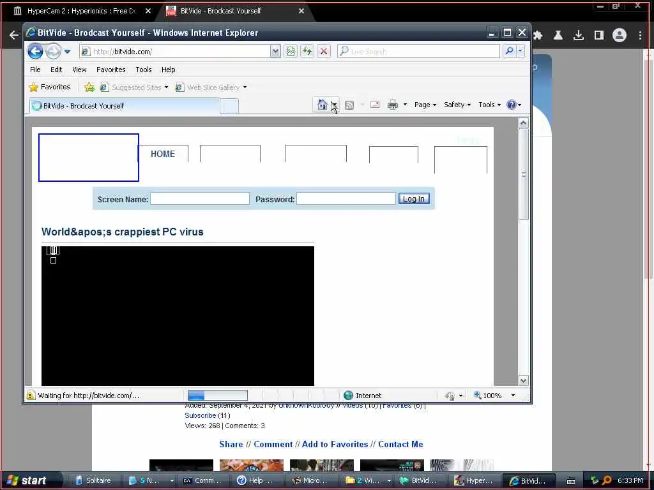Click the Contact Me link in background page

click(x=400, y=444)
